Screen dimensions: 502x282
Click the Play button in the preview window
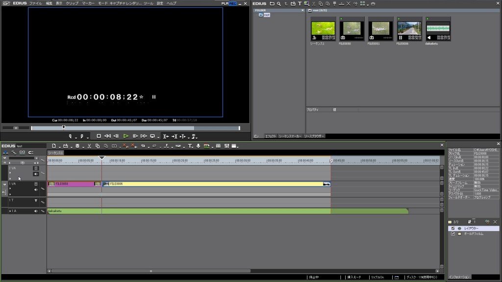126,136
